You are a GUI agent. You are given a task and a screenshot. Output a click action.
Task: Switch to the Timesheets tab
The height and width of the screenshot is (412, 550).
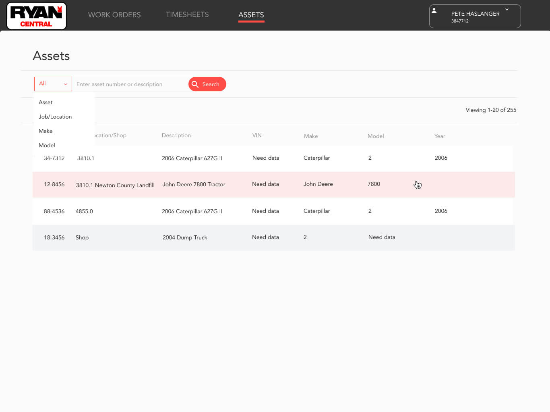187,14
